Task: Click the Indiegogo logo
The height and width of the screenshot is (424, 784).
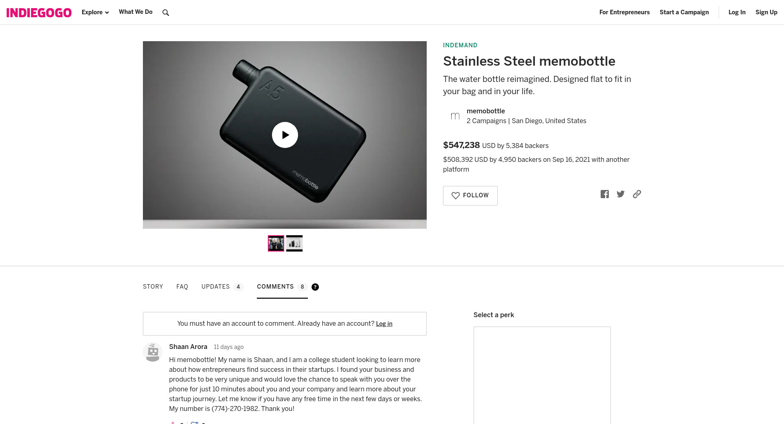Action: [x=39, y=13]
